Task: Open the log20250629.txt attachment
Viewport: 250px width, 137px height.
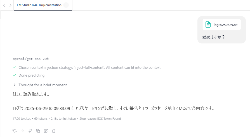Action: point(225,25)
